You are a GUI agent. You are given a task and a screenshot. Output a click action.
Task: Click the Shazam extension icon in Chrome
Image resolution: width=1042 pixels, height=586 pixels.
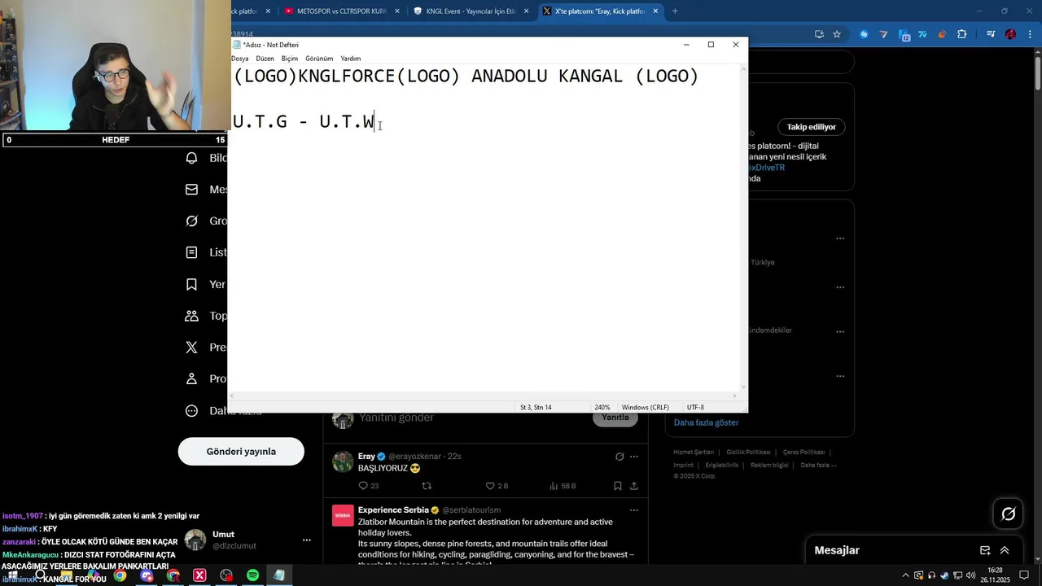click(864, 34)
